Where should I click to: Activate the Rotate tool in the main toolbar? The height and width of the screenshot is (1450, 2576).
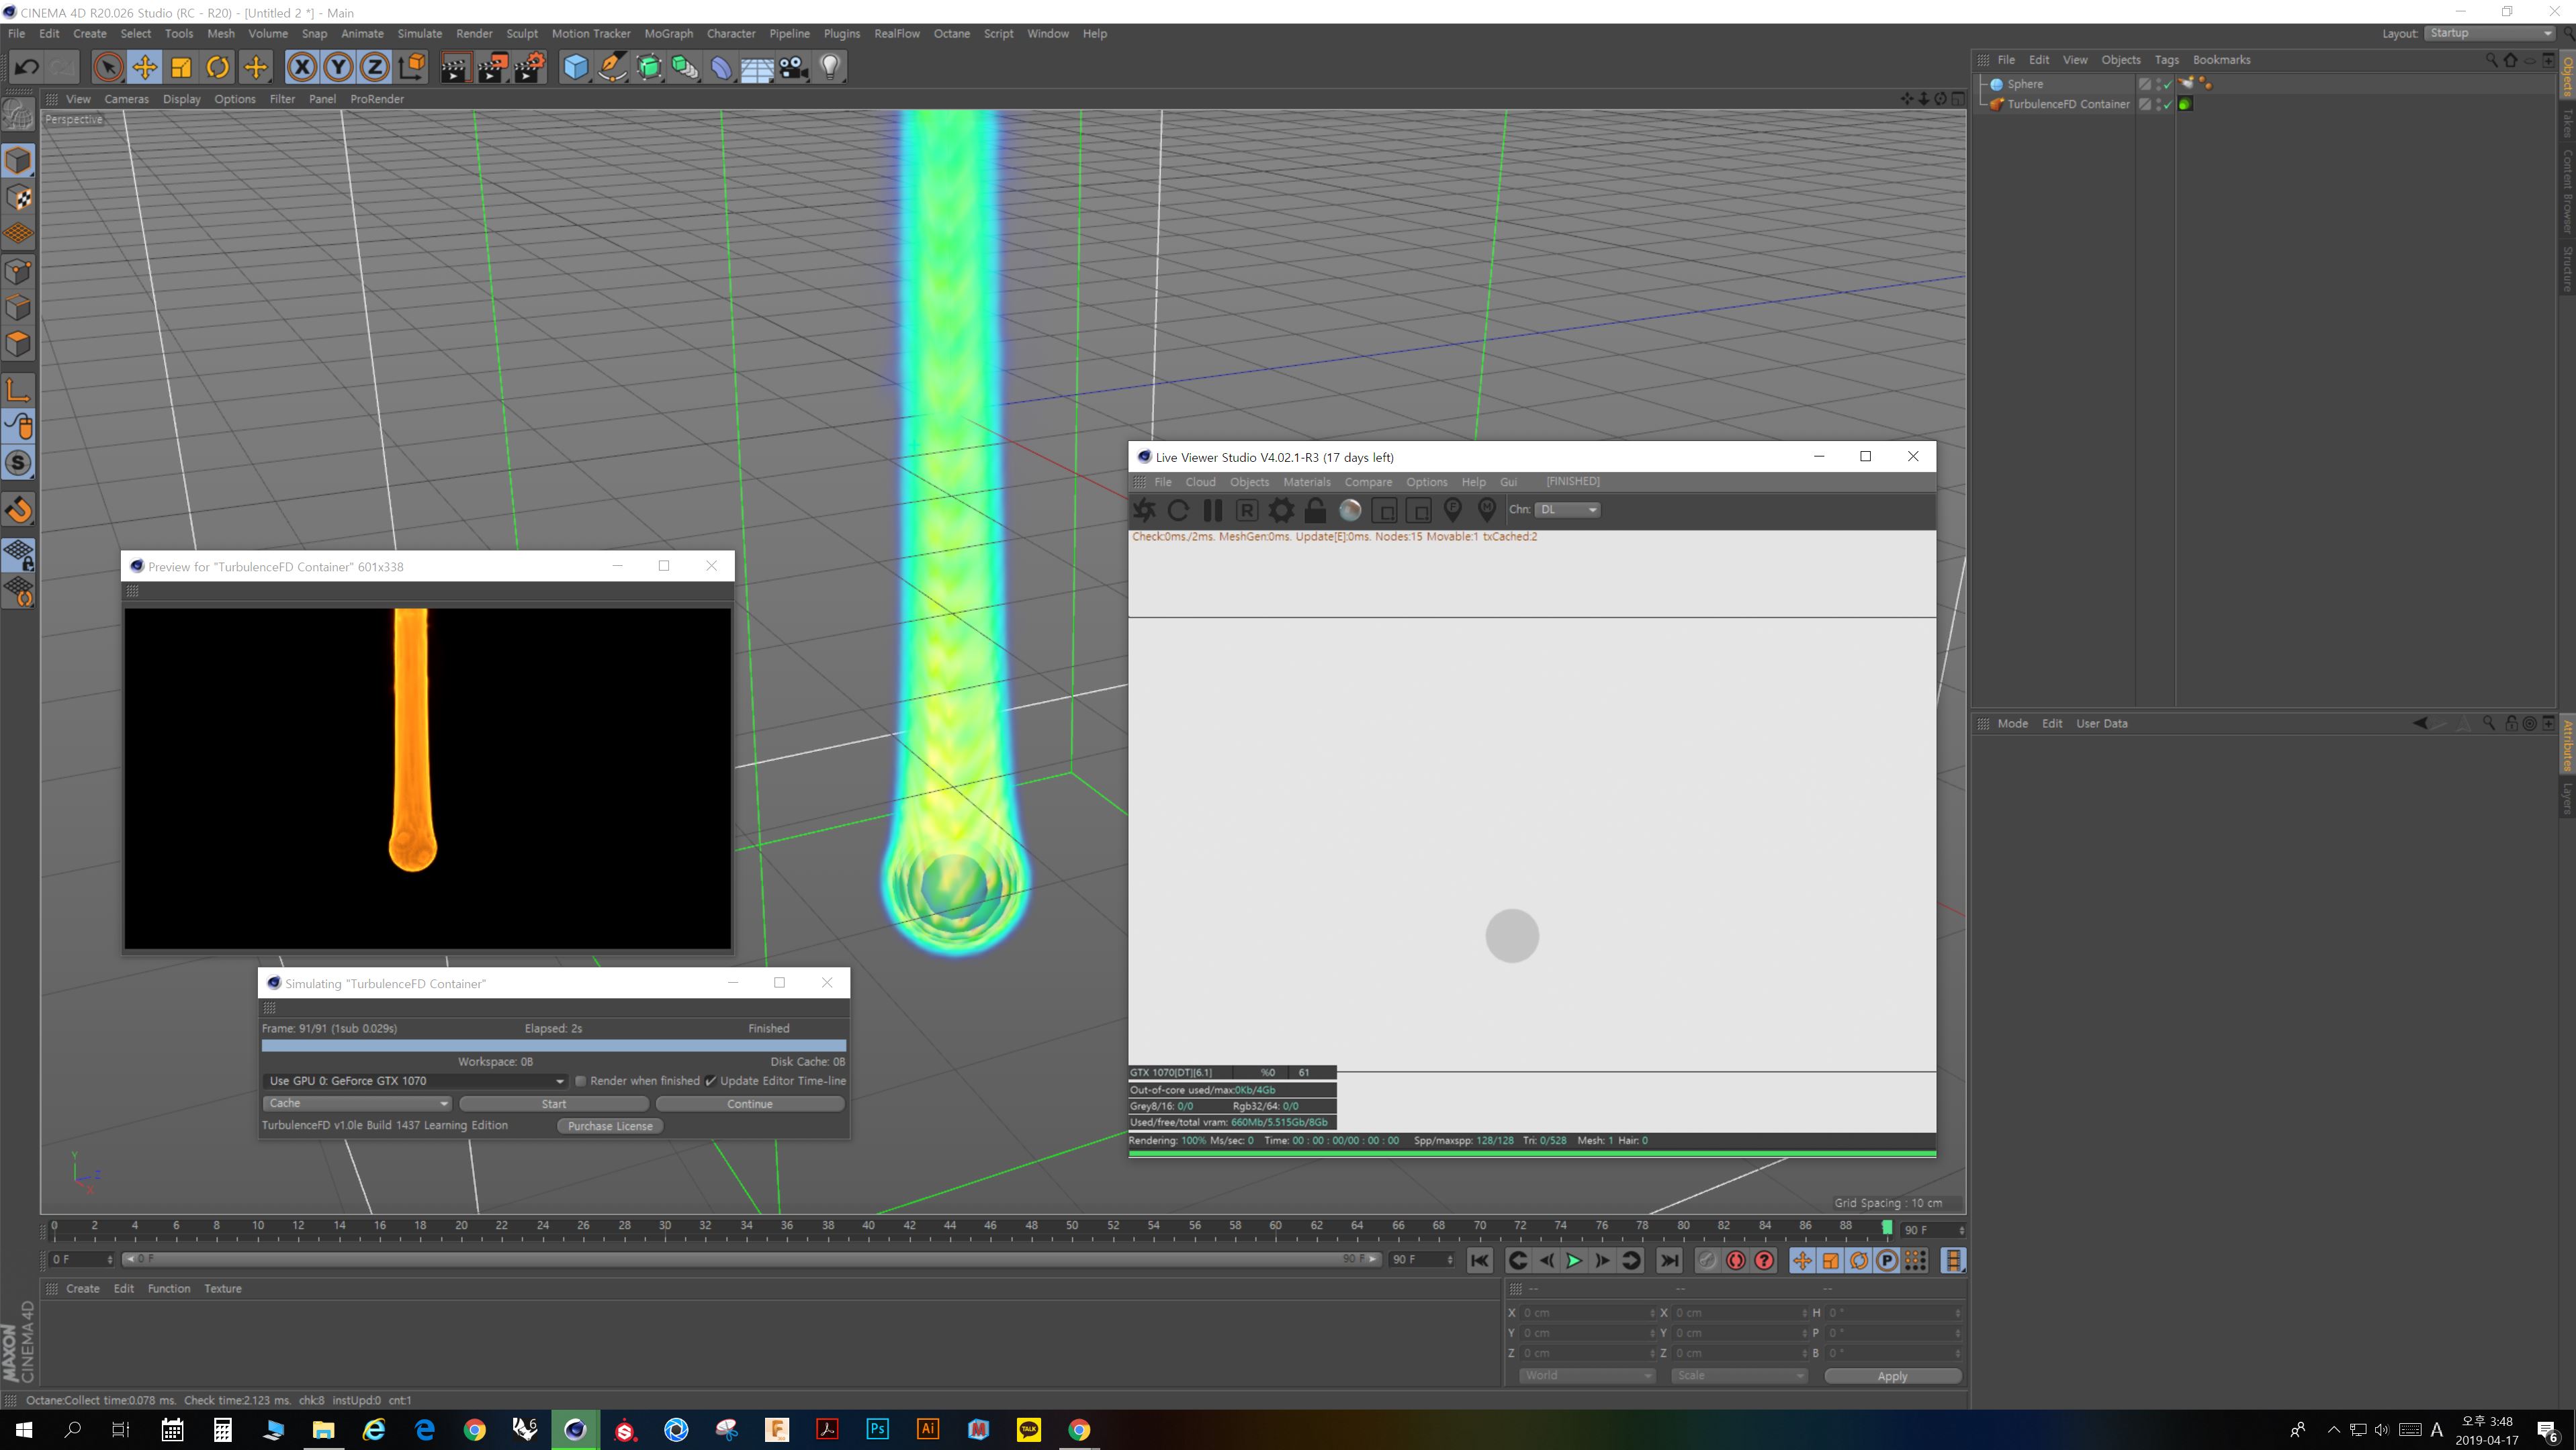tap(218, 67)
